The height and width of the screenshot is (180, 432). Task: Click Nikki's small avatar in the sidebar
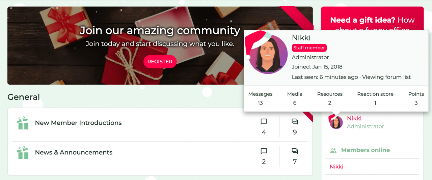click(336, 122)
